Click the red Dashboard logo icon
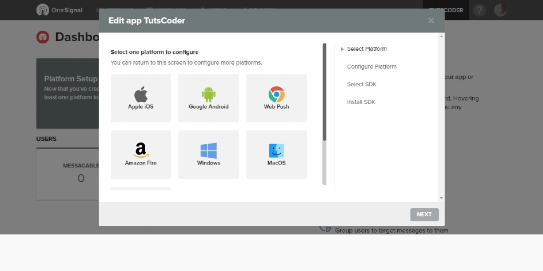Image resolution: width=543 pixels, height=271 pixels. [43, 37]
